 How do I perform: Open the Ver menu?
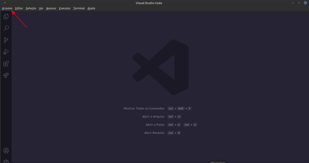(41, 8)
